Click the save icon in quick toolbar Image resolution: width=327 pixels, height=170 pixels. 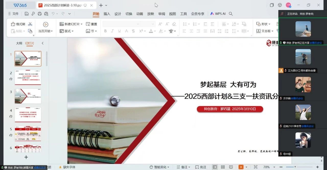(x=26, y=14)
